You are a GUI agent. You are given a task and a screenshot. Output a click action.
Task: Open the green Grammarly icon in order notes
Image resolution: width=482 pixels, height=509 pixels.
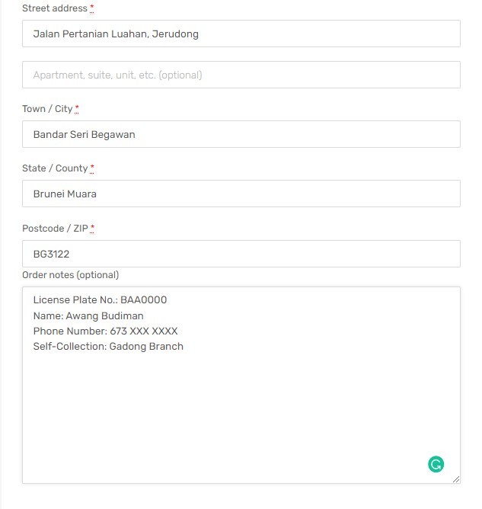(x=436, y=464)
